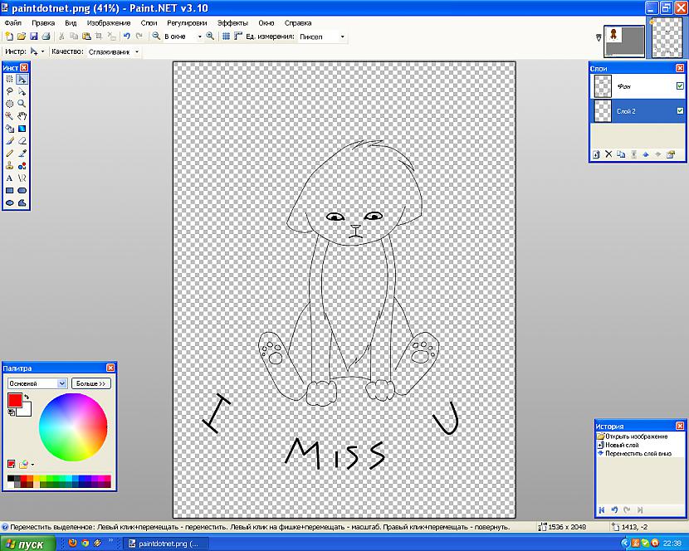Select the Paintbrush tool
This screenshot has width=689, height=551.
click(x=9, y=140)
